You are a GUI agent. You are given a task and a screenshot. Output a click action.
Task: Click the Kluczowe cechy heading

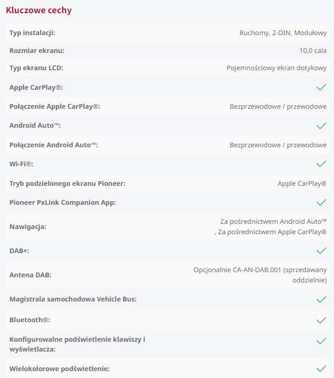(x=39, y=10)
